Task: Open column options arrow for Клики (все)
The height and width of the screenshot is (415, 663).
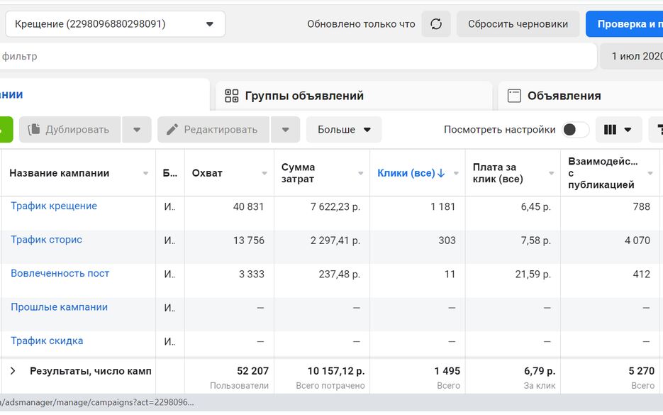Action: pyautogui.click(x=456, y=173)
